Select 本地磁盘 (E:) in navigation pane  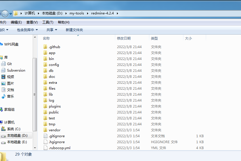pyautogui.click(x=17, y=142)
